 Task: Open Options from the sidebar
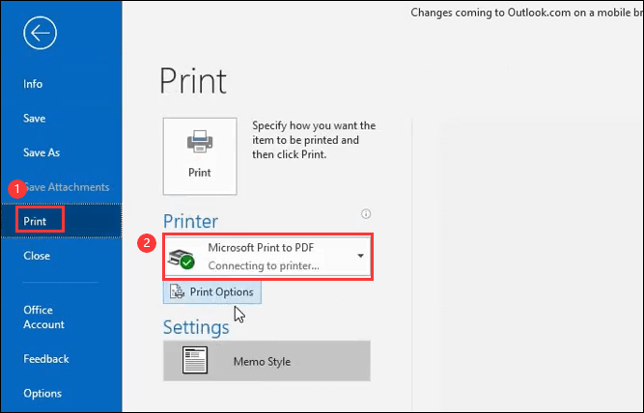tap(42, 393)
